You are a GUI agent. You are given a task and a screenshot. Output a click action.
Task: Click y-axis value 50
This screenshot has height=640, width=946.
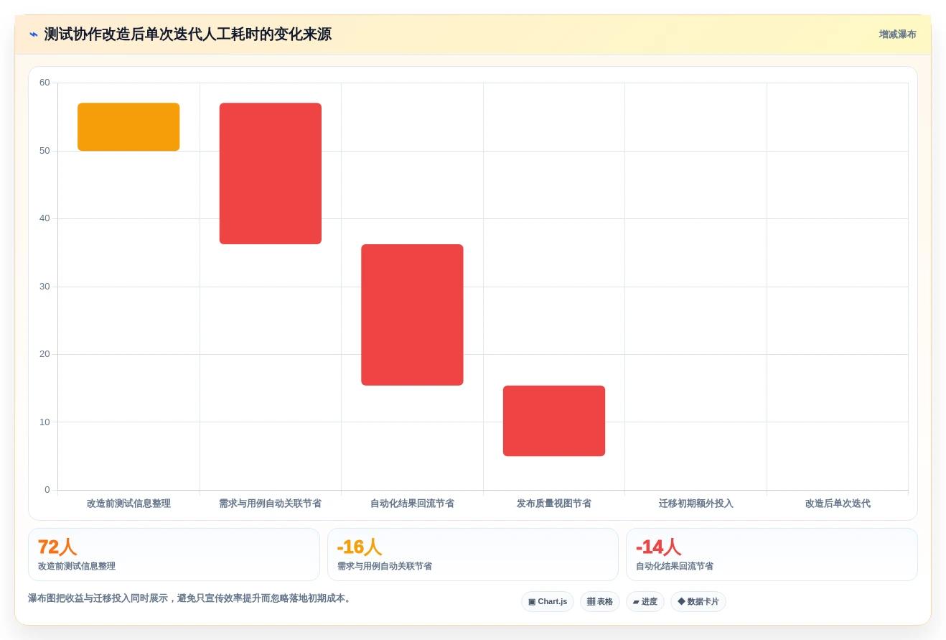point(45,151)
